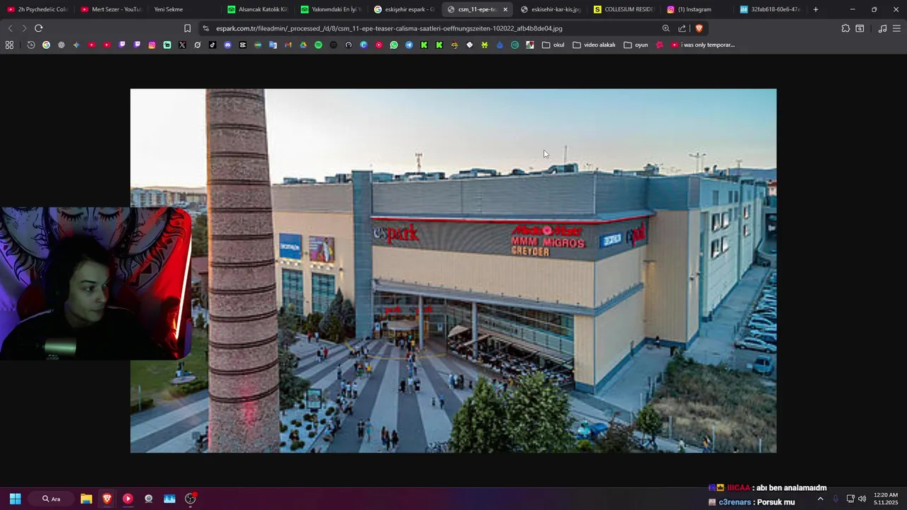
Task: Open the extensions puzzle icon
Action: click(845, 28)
